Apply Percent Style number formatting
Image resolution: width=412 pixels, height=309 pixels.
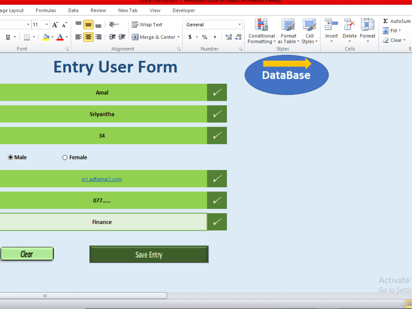point(204,37)
